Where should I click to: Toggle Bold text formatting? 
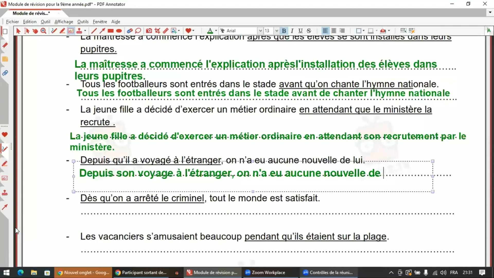(x=284, y=31)
